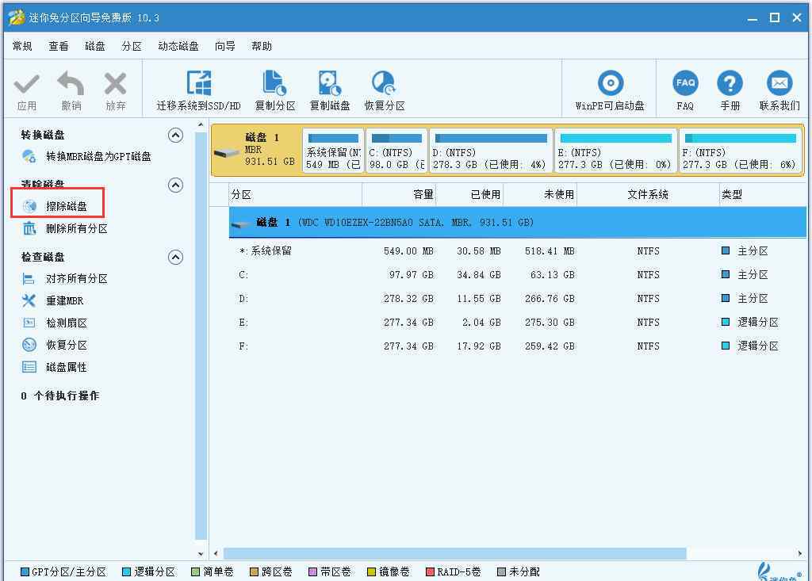Open the 常规 menu
The width and height of the screenshot is (812, 581).
coord(22,46)
